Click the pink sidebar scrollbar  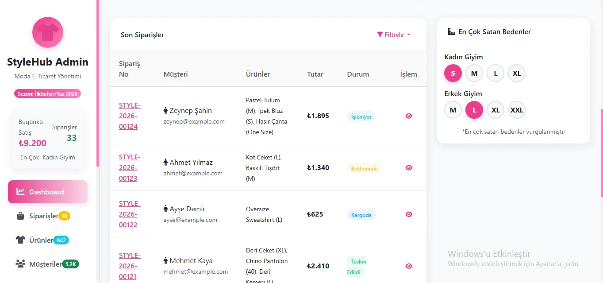coord(98,83)
